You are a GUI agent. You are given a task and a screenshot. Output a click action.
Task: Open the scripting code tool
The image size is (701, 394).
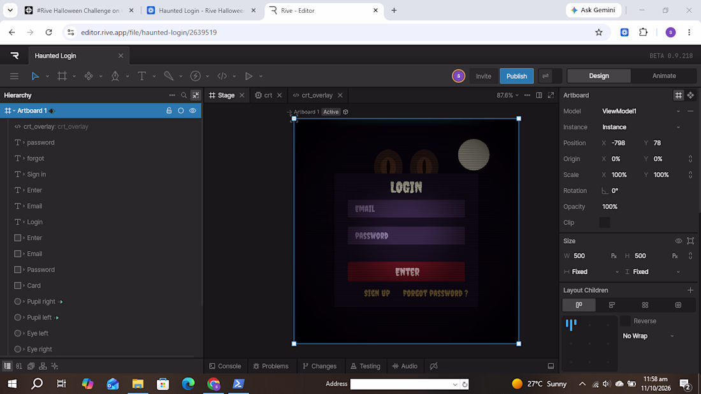[222, 76]
